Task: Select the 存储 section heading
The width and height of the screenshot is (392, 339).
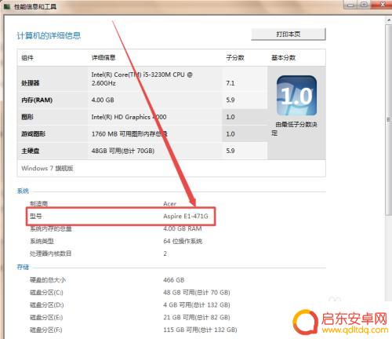Action: tap(23, 268)
